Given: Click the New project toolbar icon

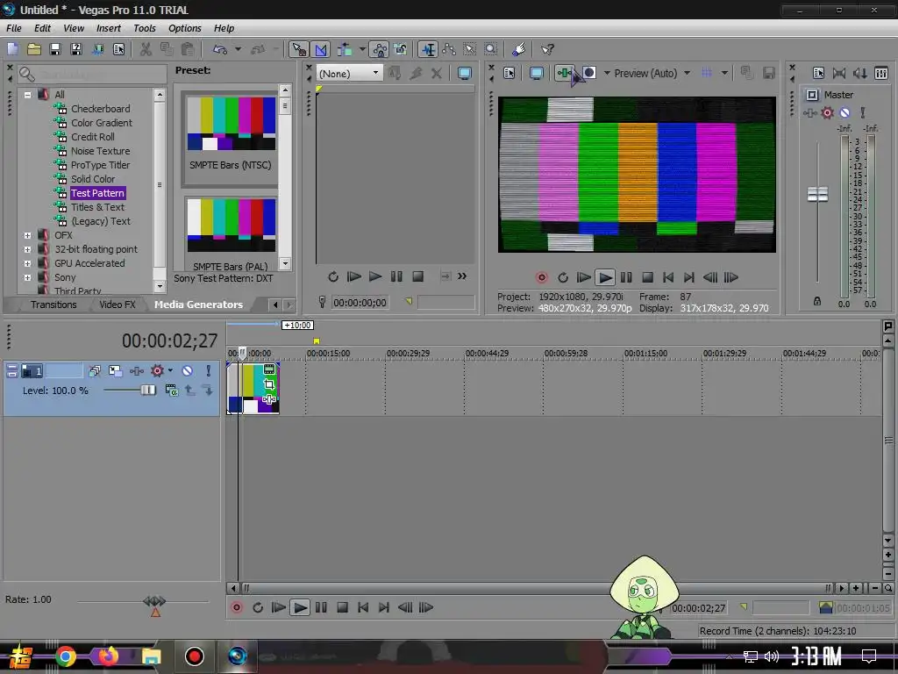Looking at the screenshot, I should pyautogui.click(x=12, y=49).
